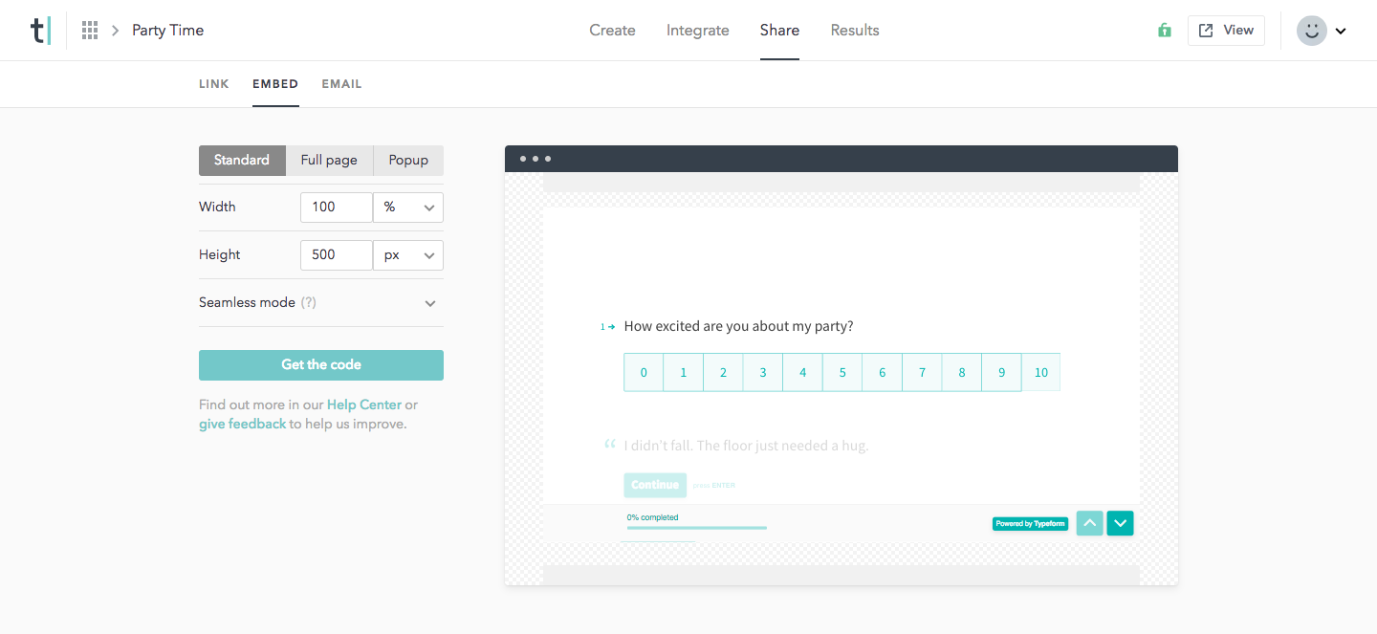Click the next question down arrow
The image size is (1377, 634).
click(1120, 523)
